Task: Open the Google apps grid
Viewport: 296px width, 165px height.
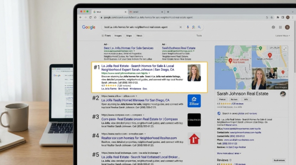Action: pos(280,27)
